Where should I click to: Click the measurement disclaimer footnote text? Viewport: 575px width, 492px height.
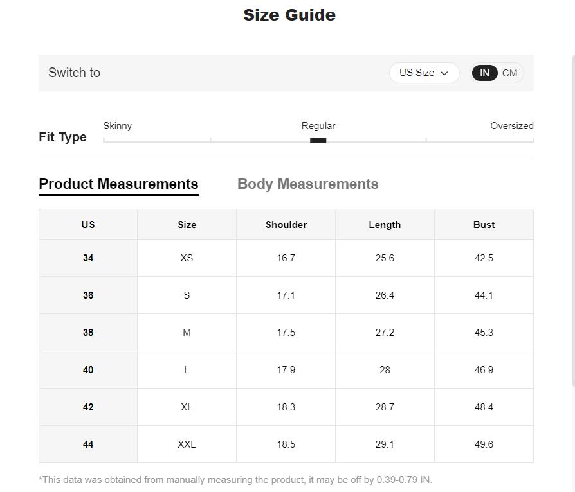pyautogui.click(x=235, y=479)
